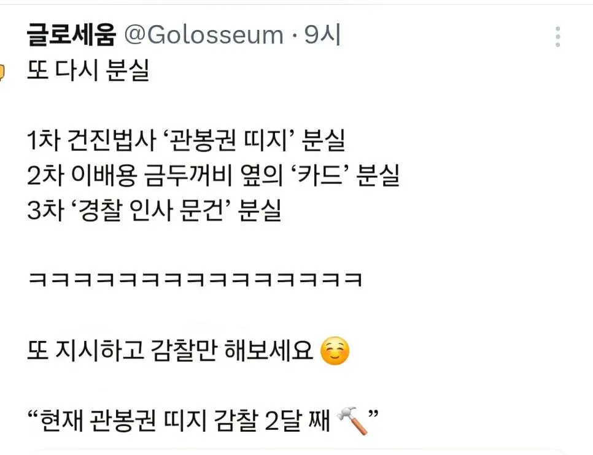Click the partial avatar at the left edge

(x=2, y=72)
